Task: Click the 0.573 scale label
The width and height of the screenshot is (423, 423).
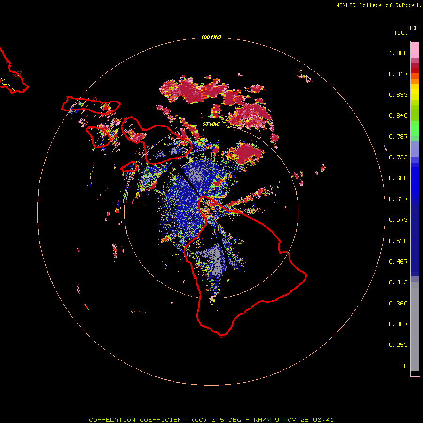Action: (x=398, y=220)
